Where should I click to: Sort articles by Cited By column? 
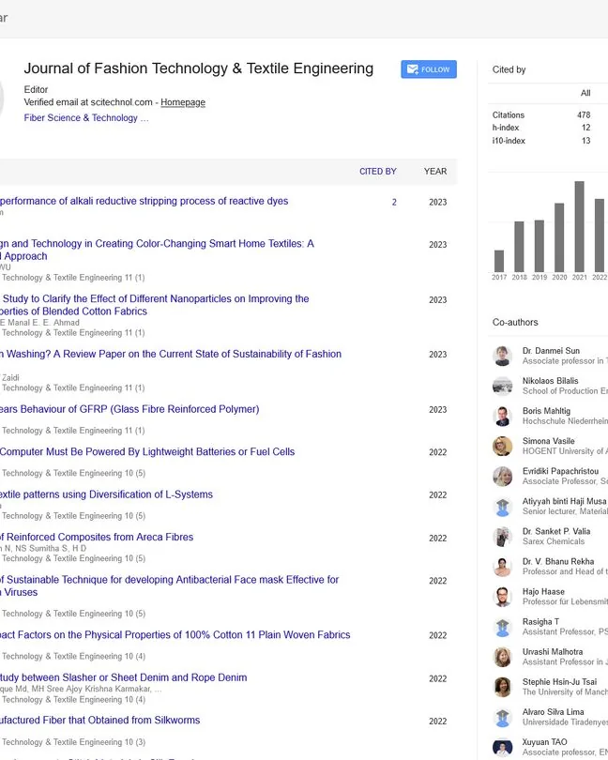pyautogui.click(x=378, y=172)
